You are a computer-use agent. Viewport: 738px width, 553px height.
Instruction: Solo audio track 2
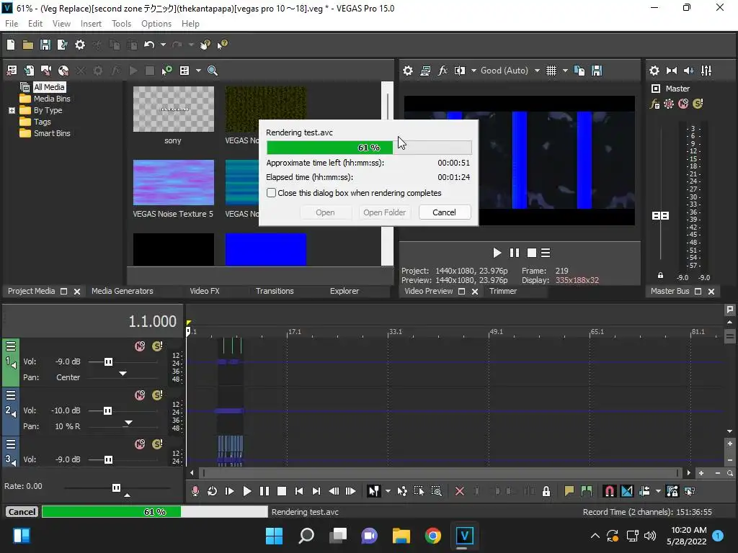[x=157, y=395]
